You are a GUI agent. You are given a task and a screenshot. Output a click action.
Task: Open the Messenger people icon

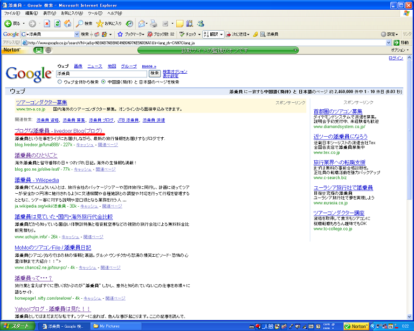201,24
